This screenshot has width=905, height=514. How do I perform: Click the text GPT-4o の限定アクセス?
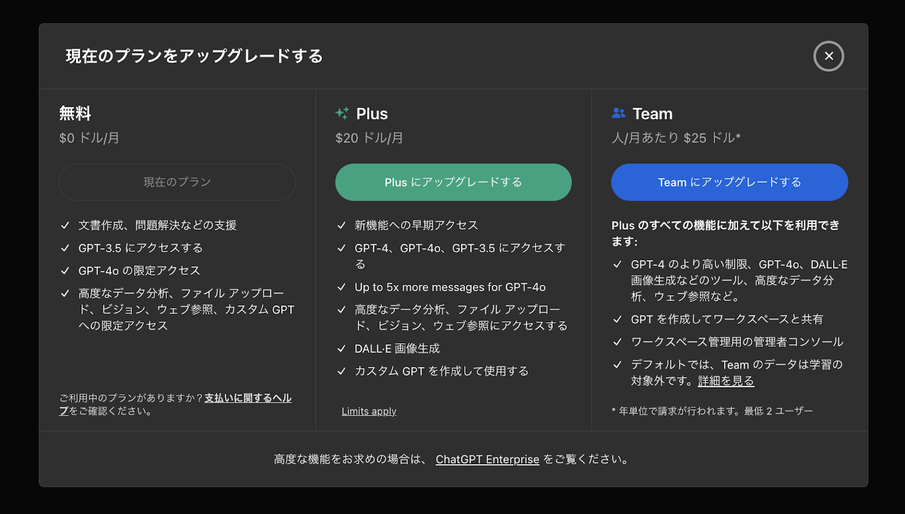(139, 270)
